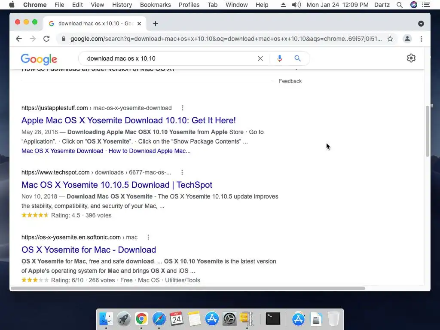Screen dimensions: 440x330
Task: Open Launchpad rocket icon in Dock
Action: [124, 319]
